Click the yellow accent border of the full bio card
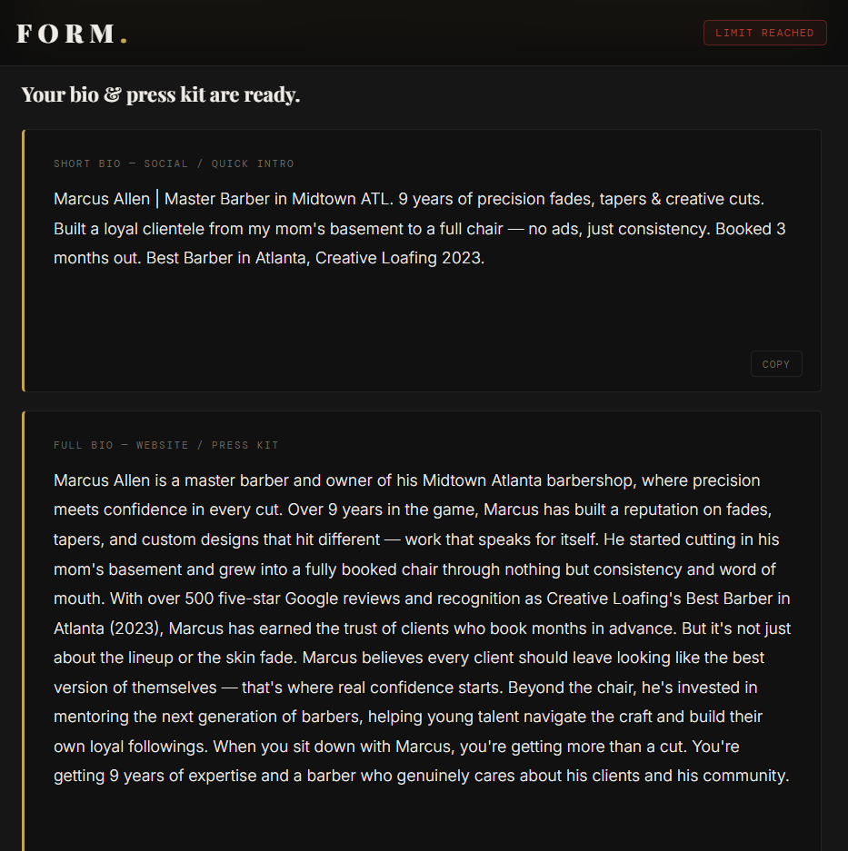The width and height of the screenshot is (848, 851). (x=23, y=627)
